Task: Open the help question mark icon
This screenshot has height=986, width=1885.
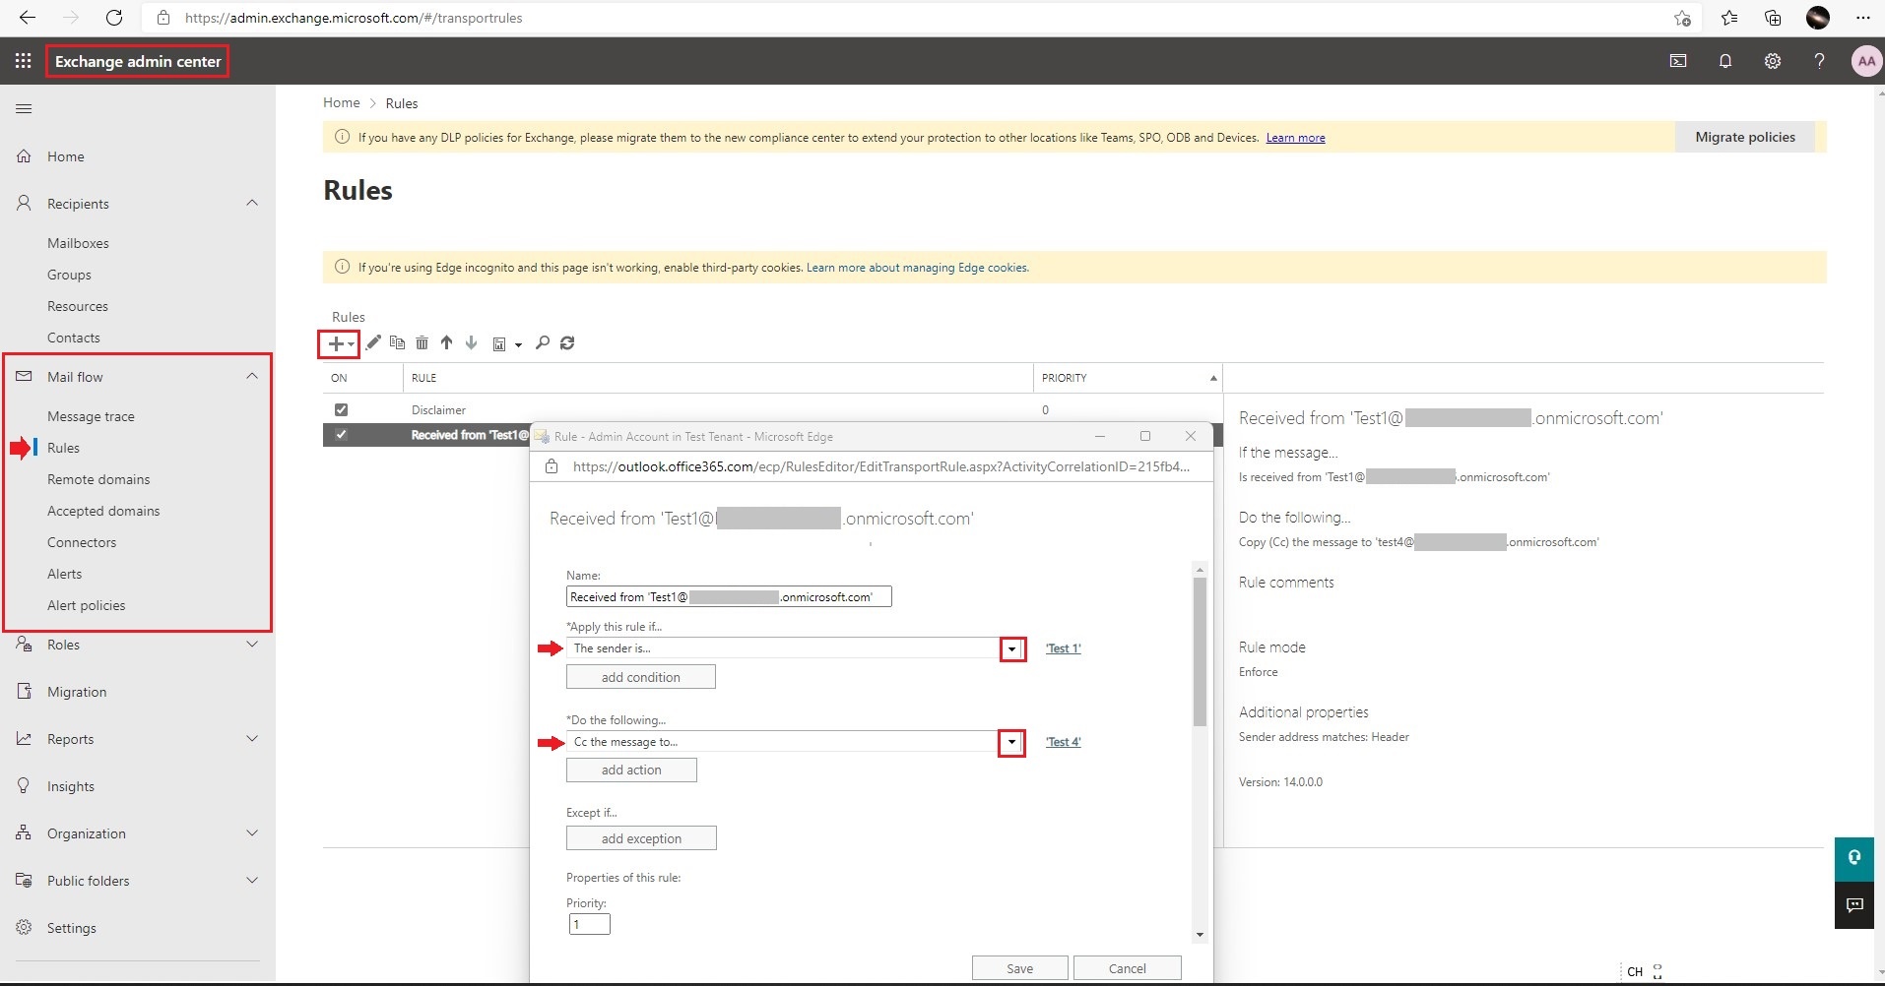Action: pos(1819,61)
